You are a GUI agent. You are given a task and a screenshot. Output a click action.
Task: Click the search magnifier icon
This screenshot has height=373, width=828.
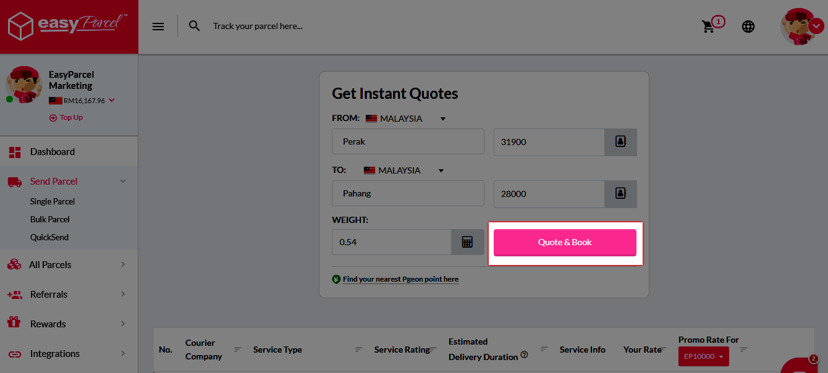[x=195, y=26]
